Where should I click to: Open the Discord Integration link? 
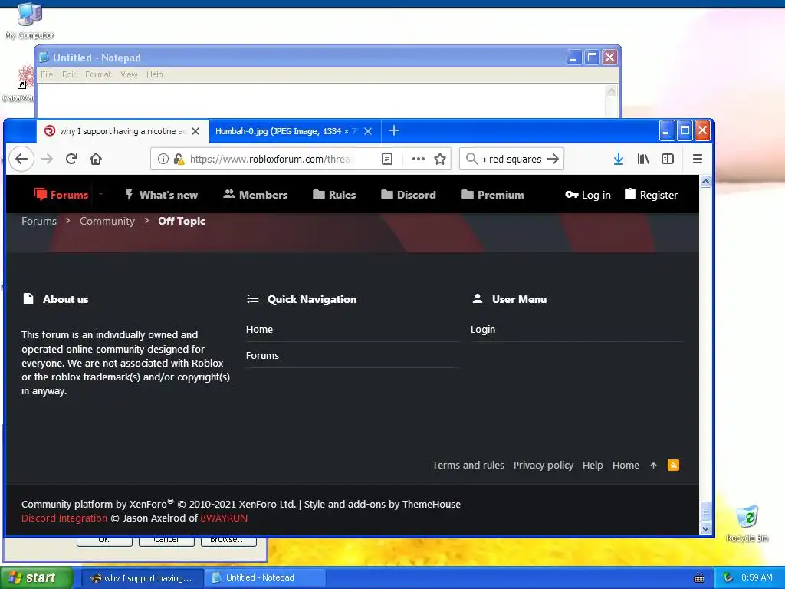pos(64,518)
